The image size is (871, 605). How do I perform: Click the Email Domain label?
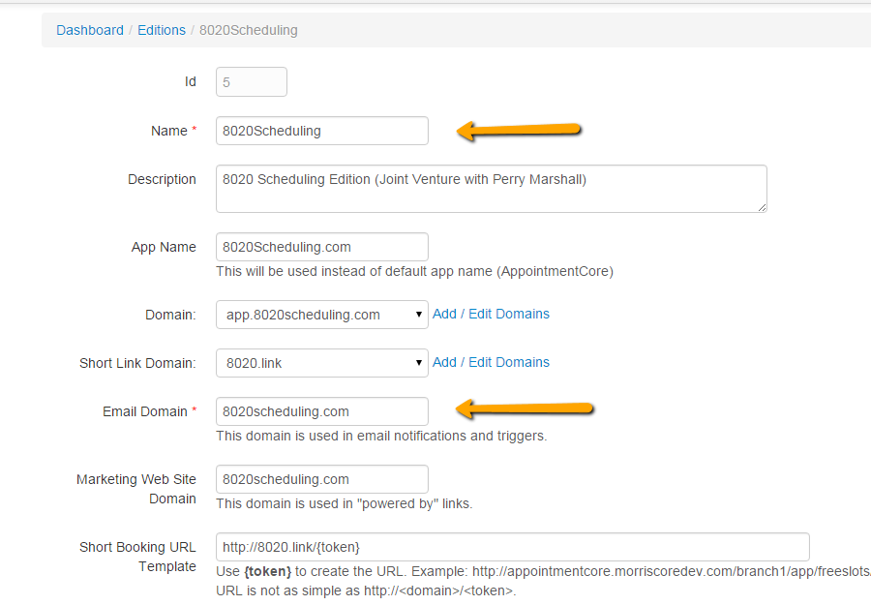pos(149,411)
